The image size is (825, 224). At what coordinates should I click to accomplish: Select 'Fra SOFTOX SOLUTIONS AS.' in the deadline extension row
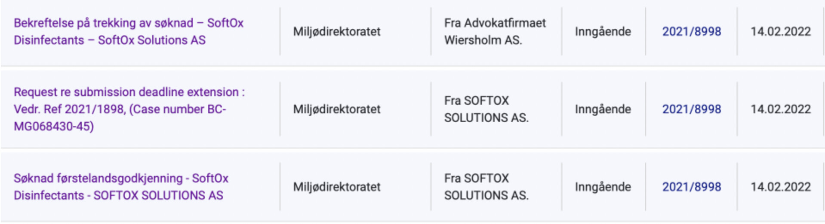(486, 109)
